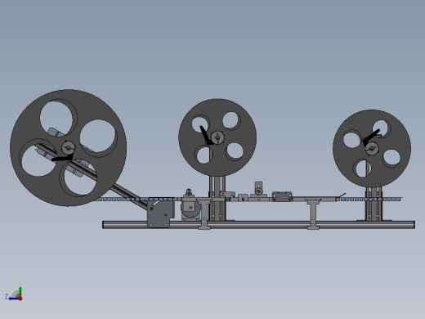Select the vertical column under the middle reel
425x319 pixels.
217,199
